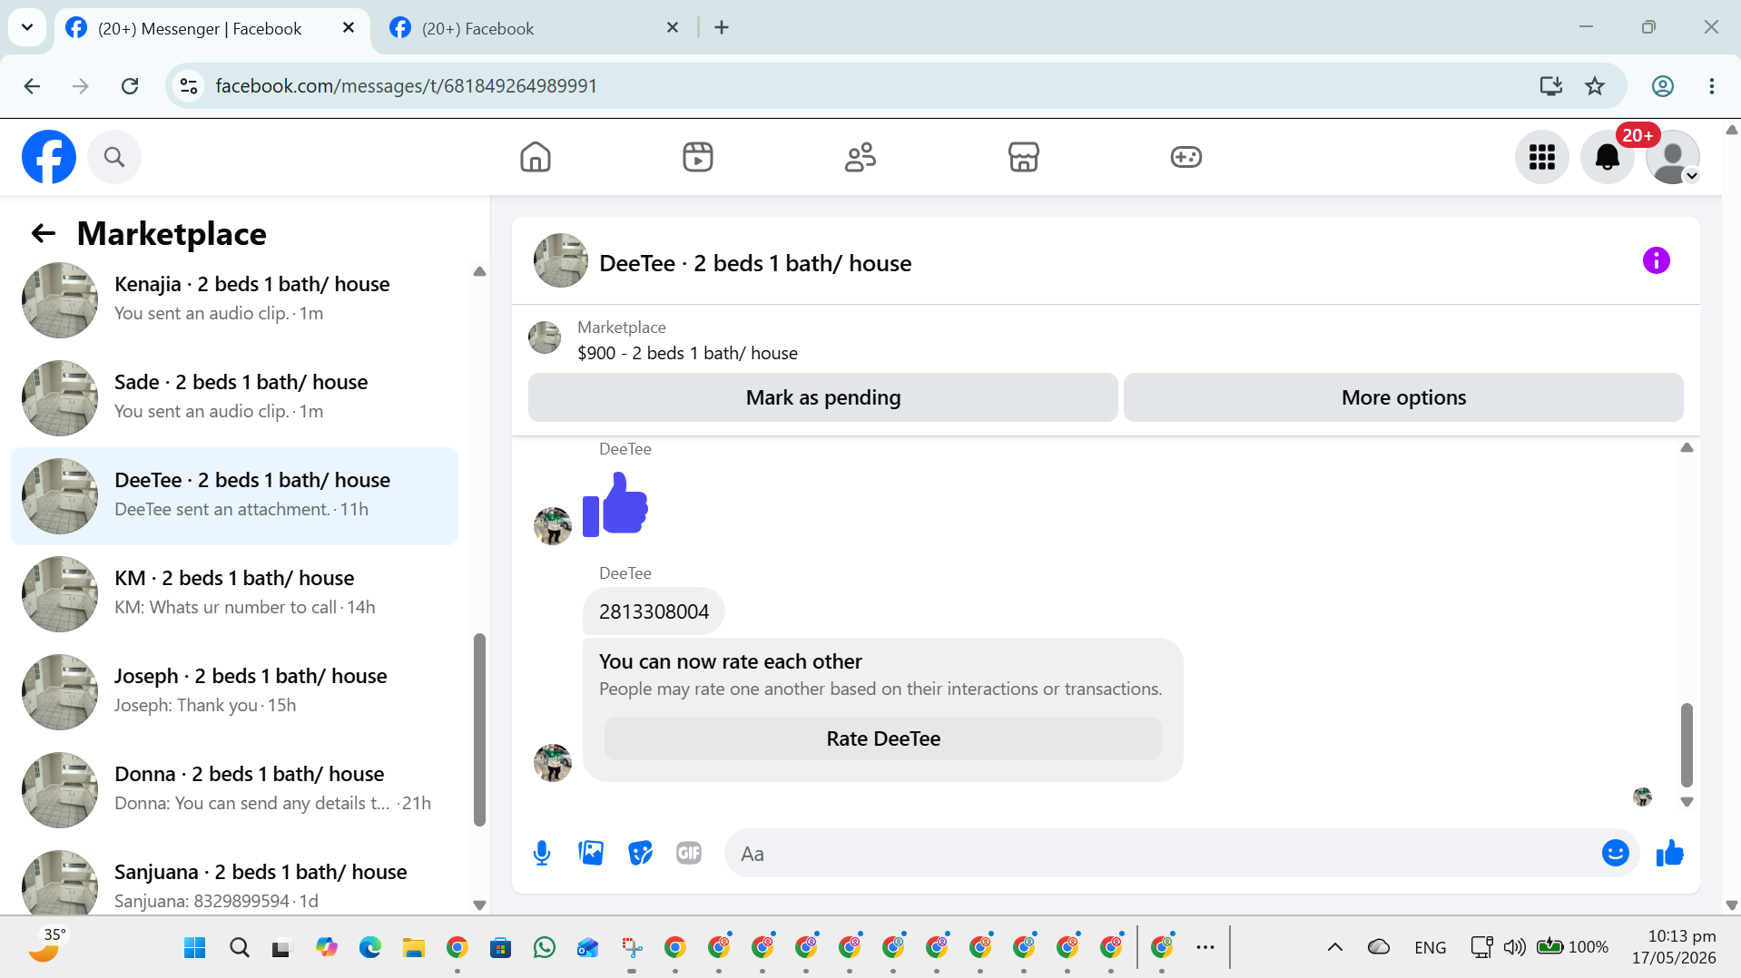The image size is (1741, 978).
Task: Open the Kenajia conversation
Action: pyautogui.click(x=235, y=300)
